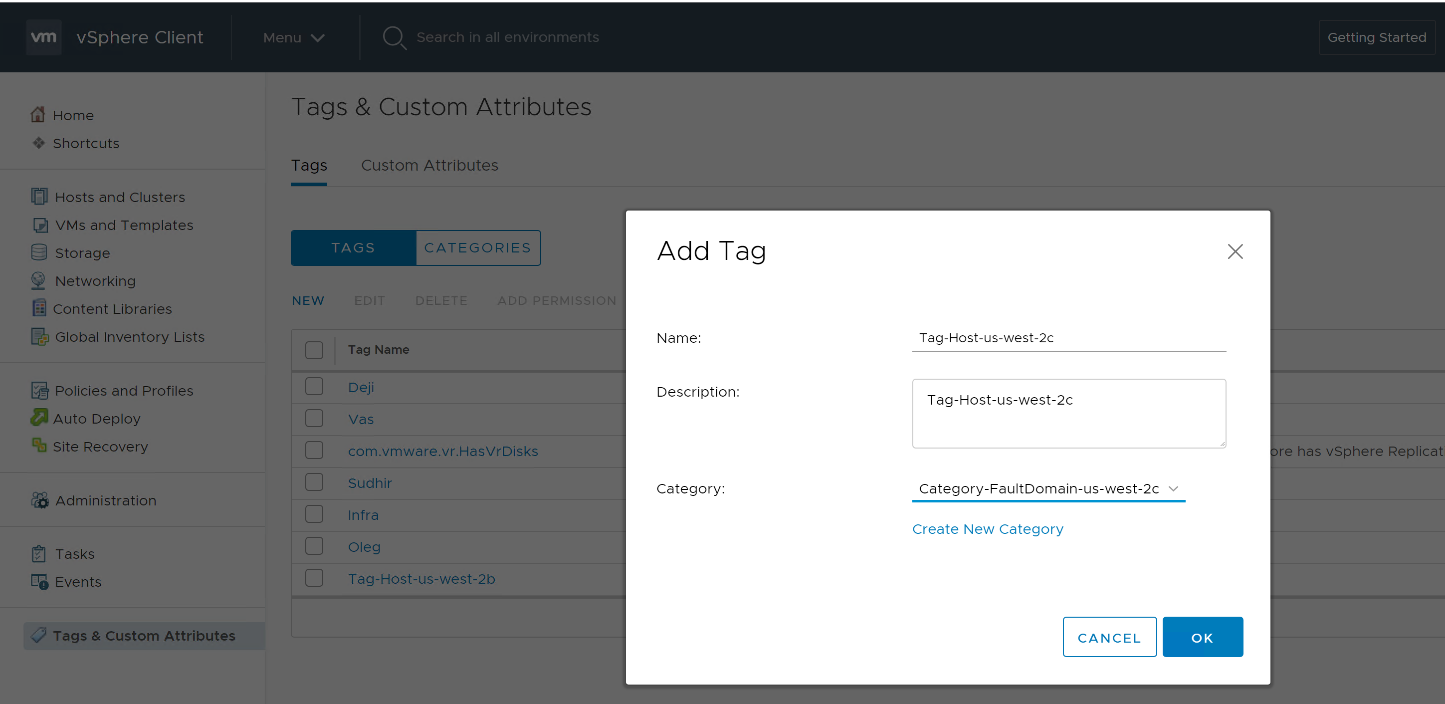Switch to the CATEGORIES view

point(477,247)
